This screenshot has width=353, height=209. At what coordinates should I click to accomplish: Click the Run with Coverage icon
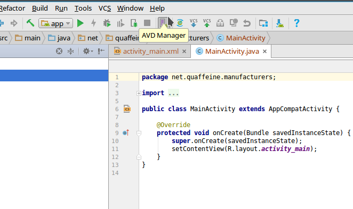click(121, 23)
